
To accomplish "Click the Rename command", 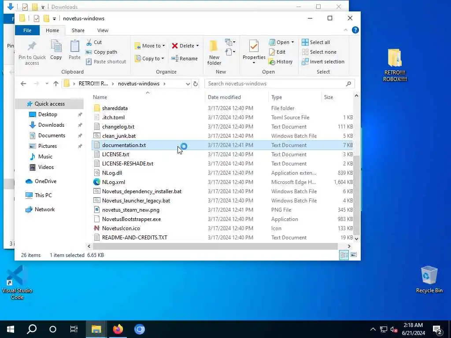I will pyautogui.click(x=185, y=59).
